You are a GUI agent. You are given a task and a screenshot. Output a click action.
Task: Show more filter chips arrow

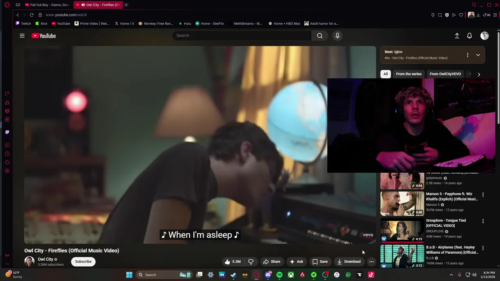pyautogui.click(x=479, y=74)
